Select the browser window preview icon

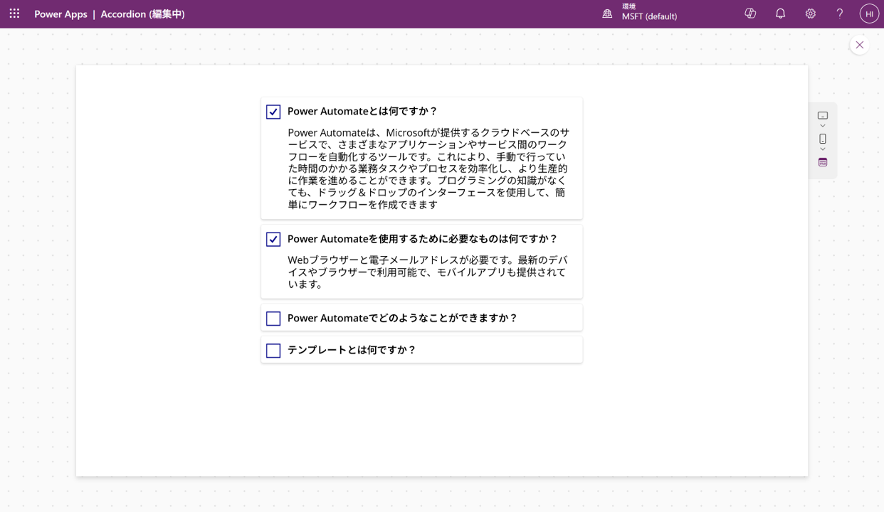coord(823,162)
